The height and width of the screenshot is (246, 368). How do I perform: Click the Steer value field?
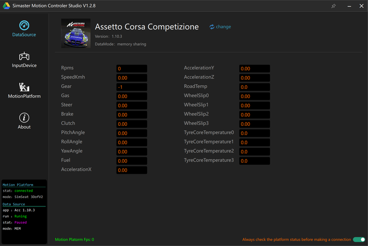[x=132, y=105]
